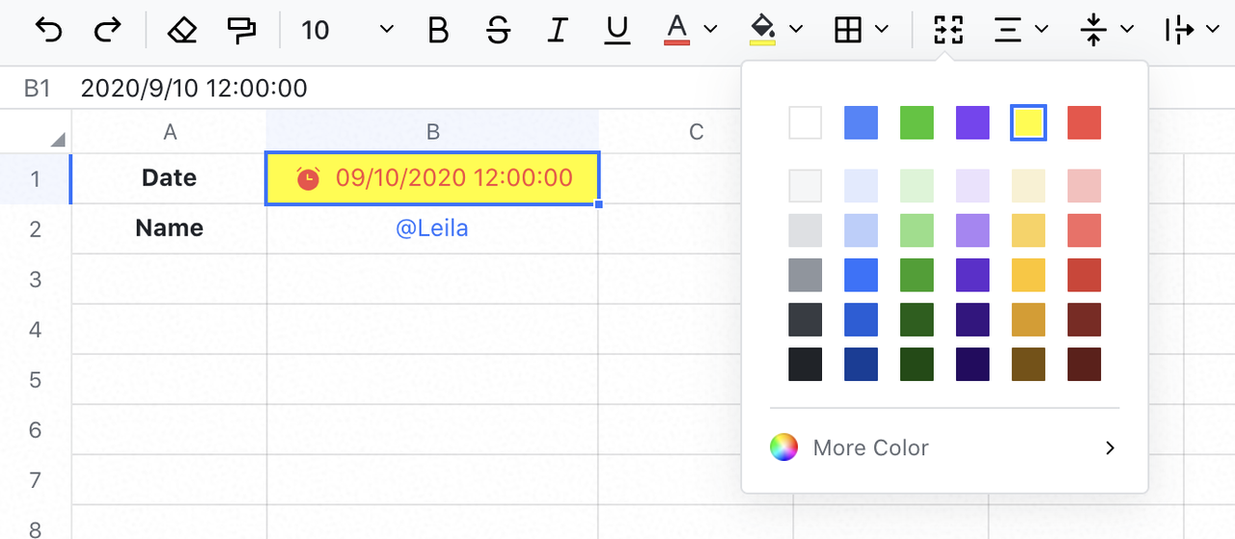Activate the paint format roller tool
Screen dimensions: 1235x539
(241, 30)
